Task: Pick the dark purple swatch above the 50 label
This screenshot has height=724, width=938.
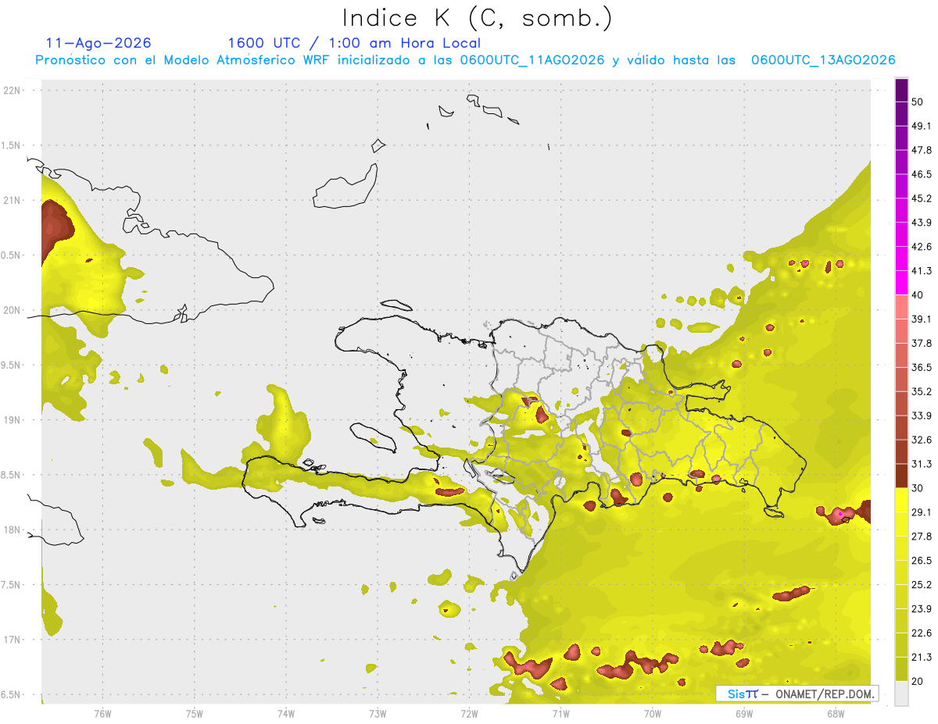Action: 901,90
